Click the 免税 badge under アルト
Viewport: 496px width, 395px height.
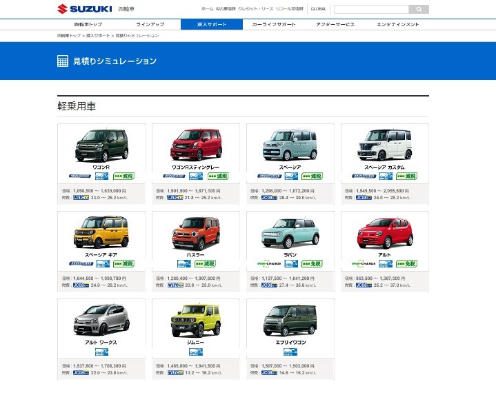coord(407,264)
